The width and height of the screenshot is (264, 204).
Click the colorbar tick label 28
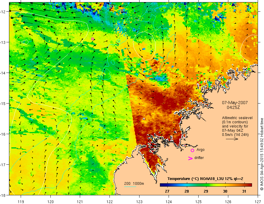(x=186, y=191)
